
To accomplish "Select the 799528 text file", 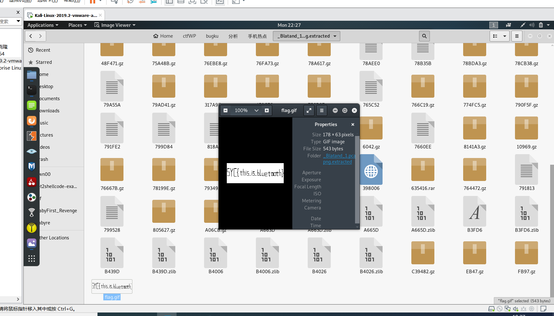I will pyautogui.click(x=112, y=212).
